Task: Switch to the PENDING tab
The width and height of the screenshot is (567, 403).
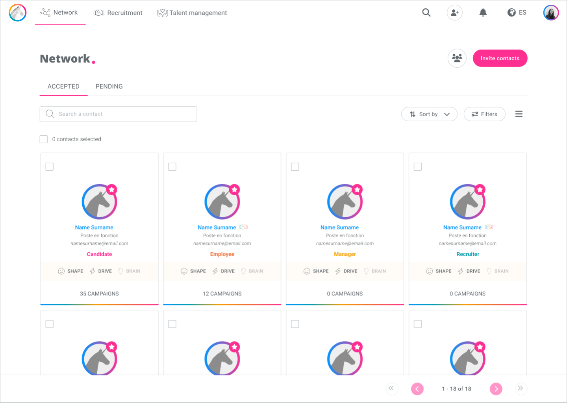Action: [109, 86]
